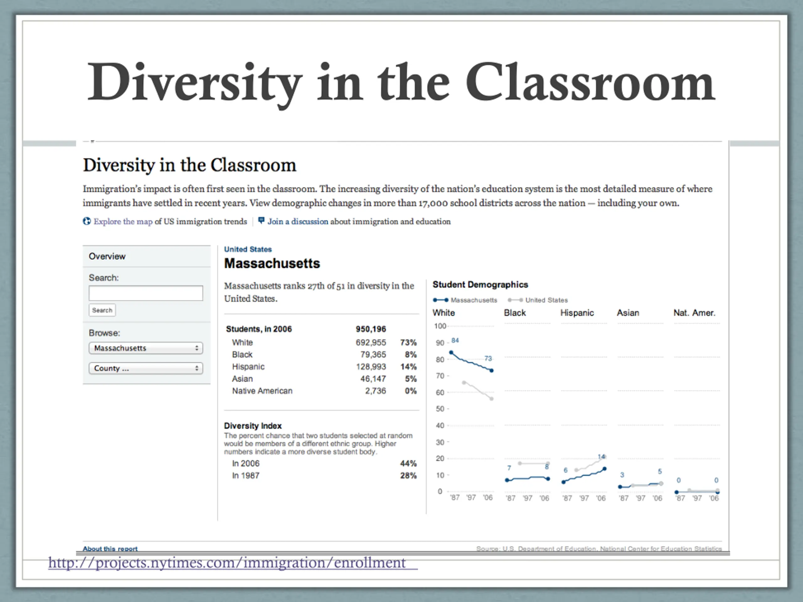The image size is (803, 602).
Task: Click the 44% diversity index value
Action: [408, 463]
